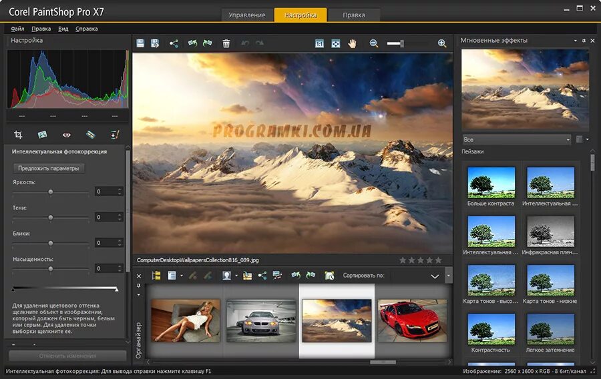Click the Fit to window icon

click(x=335, y=43)
